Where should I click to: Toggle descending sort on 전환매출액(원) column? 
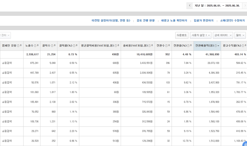click(218, 46)
